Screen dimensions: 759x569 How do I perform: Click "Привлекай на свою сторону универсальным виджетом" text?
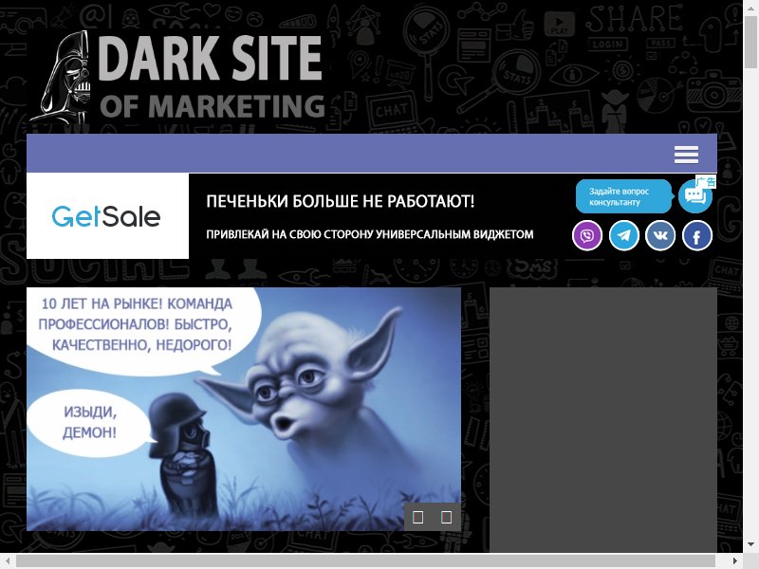[370, 234]
